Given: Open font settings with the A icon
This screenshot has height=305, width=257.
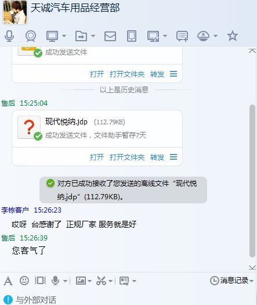Looking at the screenshot, I should [x=8, y=281].
